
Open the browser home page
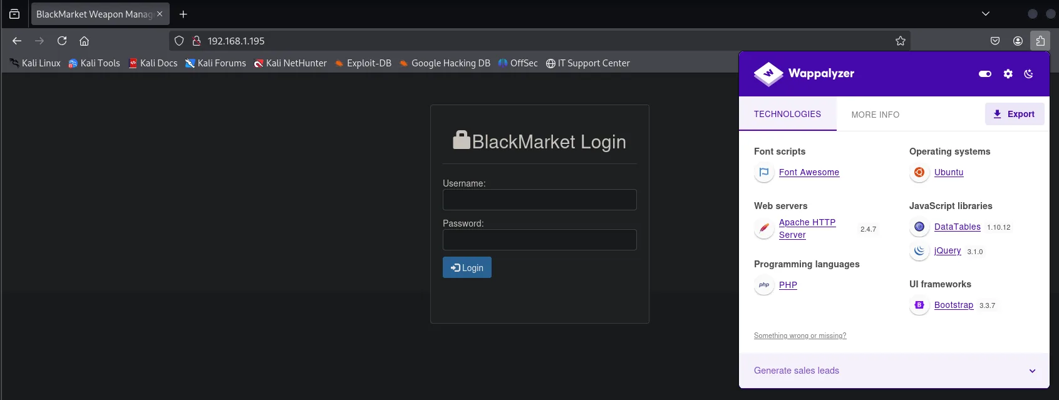point(84,41)
